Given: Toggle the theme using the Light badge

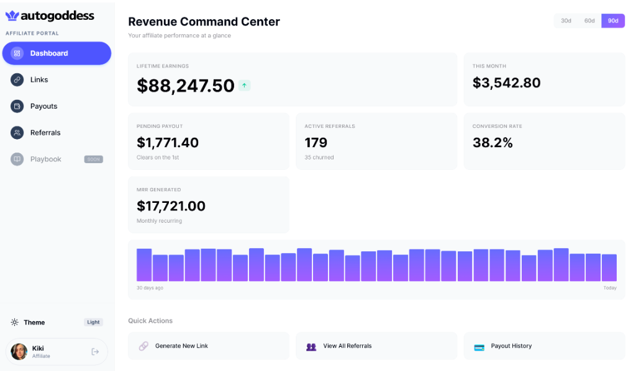Looking at the screenshot, I should click(93, 323).
